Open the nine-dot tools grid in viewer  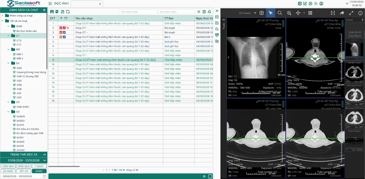click(310, 13)
